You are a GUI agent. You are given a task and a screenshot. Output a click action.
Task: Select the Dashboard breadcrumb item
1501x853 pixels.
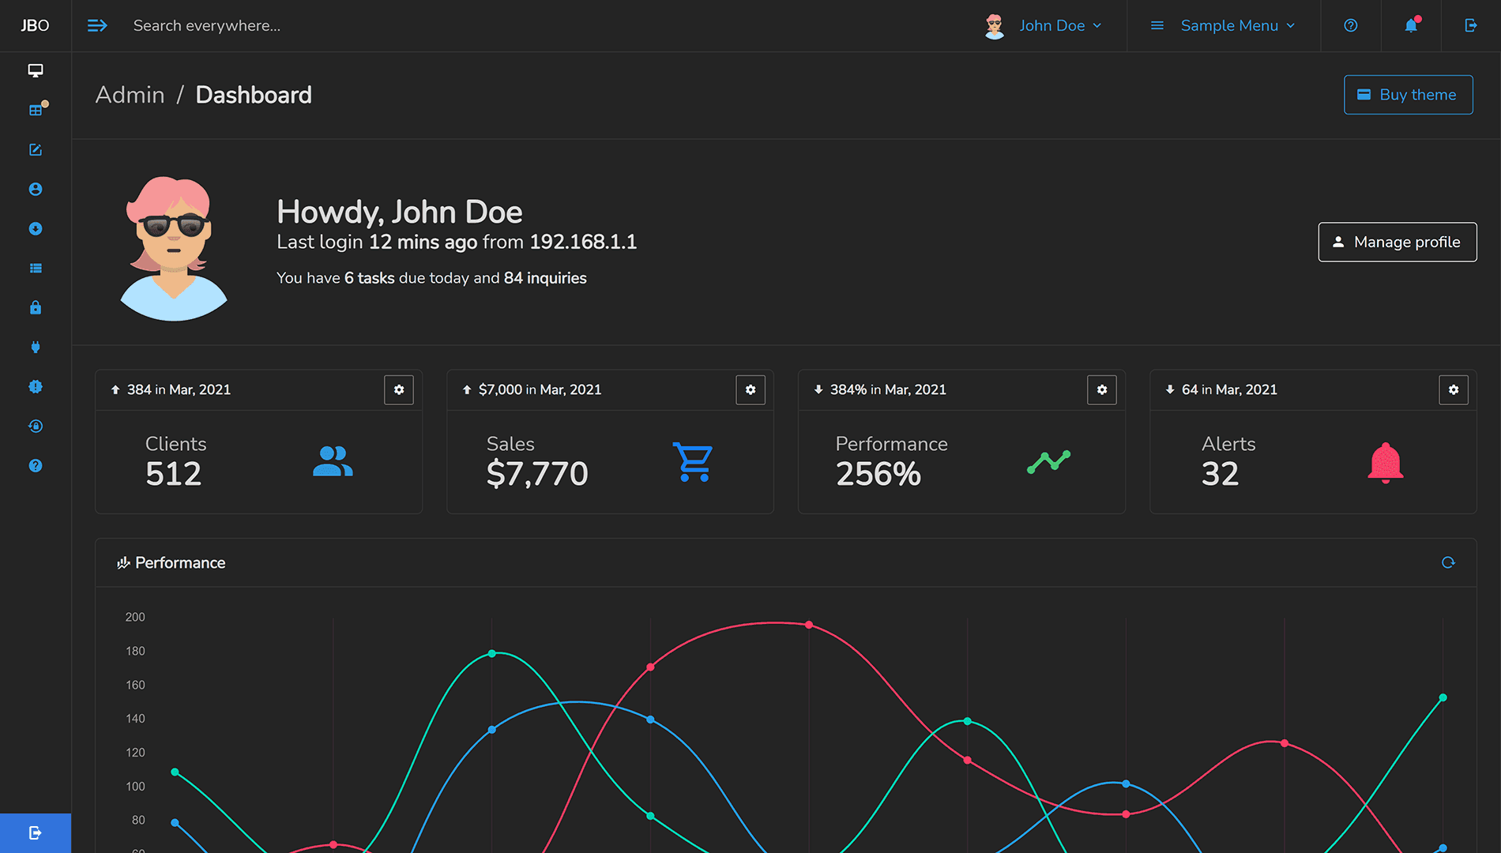tap(254, 95)
